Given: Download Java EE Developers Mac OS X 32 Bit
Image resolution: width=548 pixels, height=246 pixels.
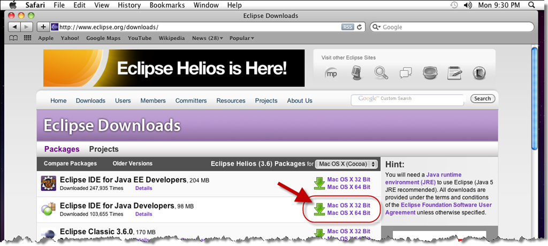Looking at the screenshot, I should point(348,180).
